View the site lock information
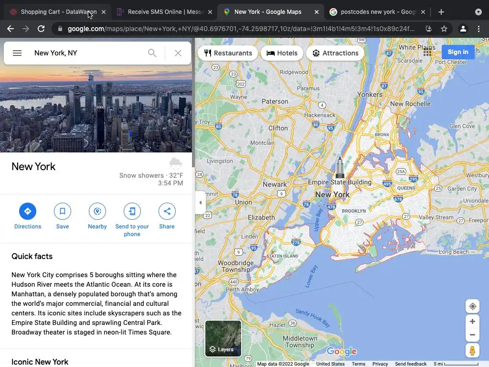This screenshot has width=489, height=367. pos(60,29)
